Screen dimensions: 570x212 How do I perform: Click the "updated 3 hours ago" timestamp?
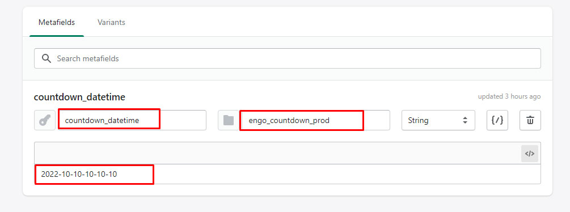point(509,96)
